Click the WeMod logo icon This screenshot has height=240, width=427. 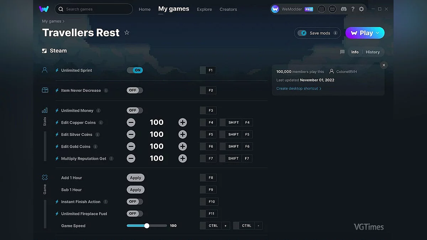point(44,9)
